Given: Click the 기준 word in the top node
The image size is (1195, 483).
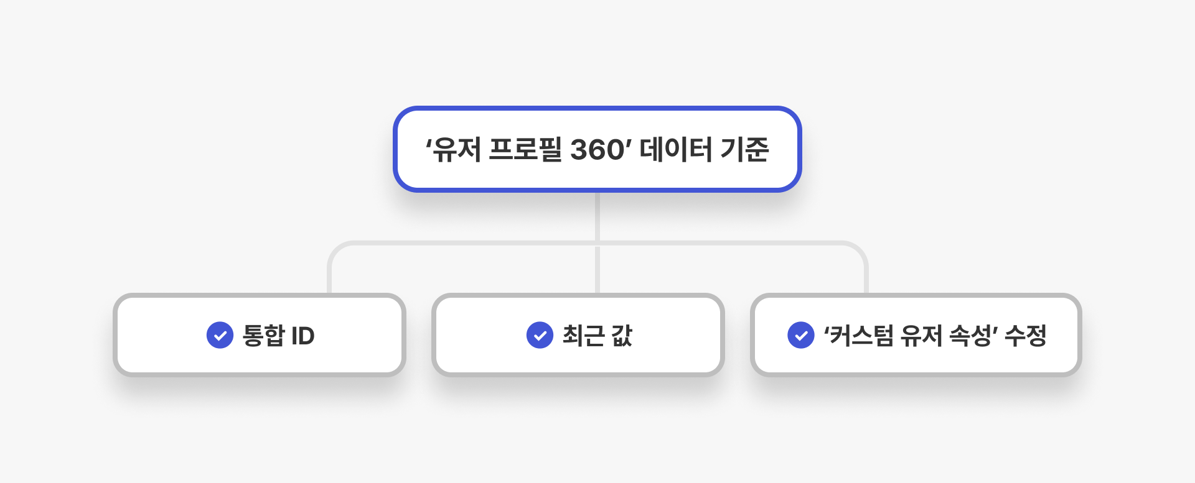Looking at the screenshot, I should 744,150.
